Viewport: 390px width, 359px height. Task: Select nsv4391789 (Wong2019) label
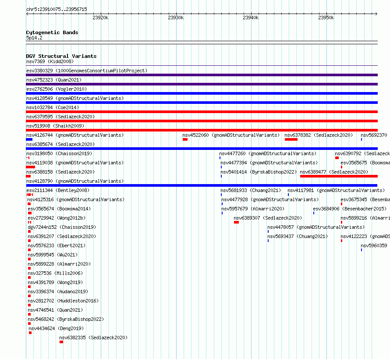55,282
